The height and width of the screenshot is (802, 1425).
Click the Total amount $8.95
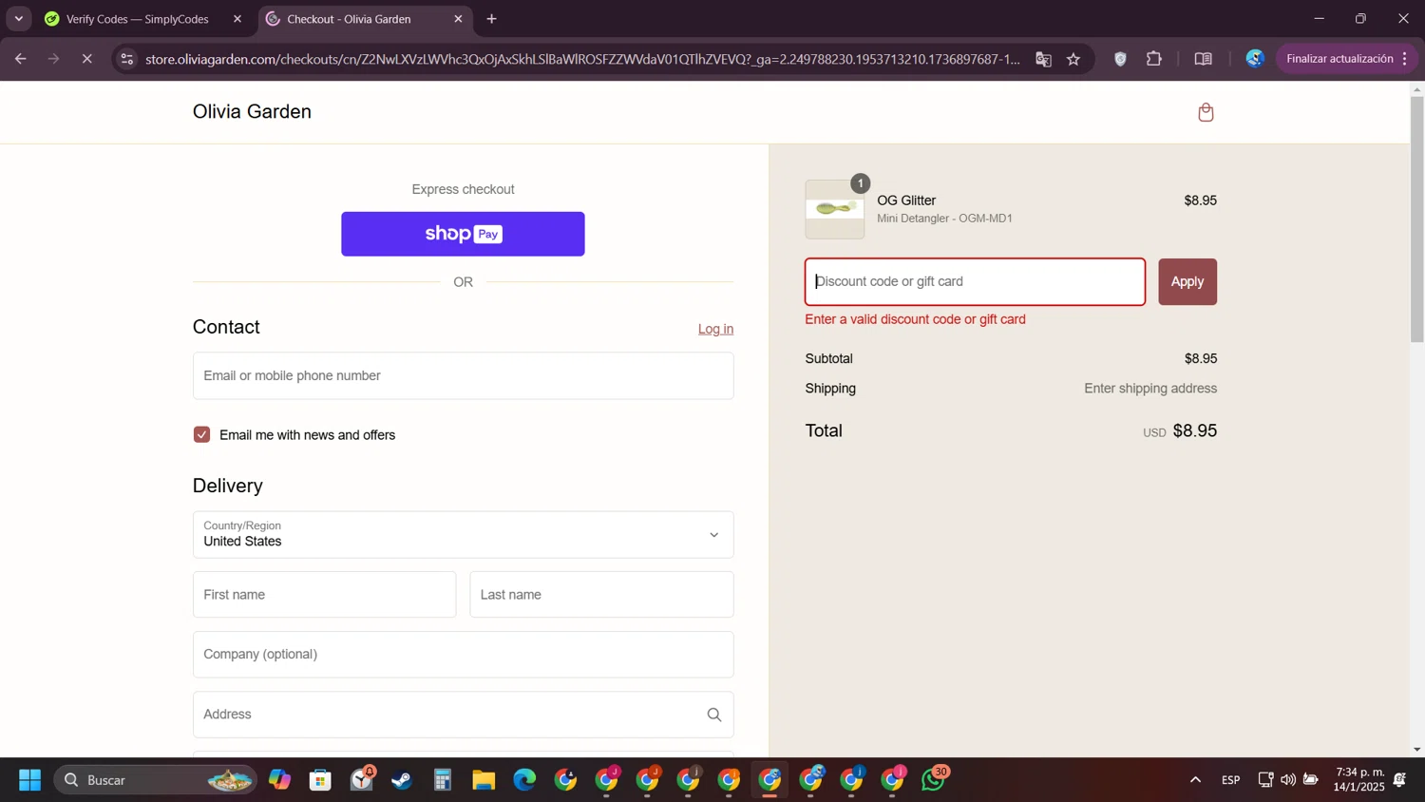(x=1194, y=430)
